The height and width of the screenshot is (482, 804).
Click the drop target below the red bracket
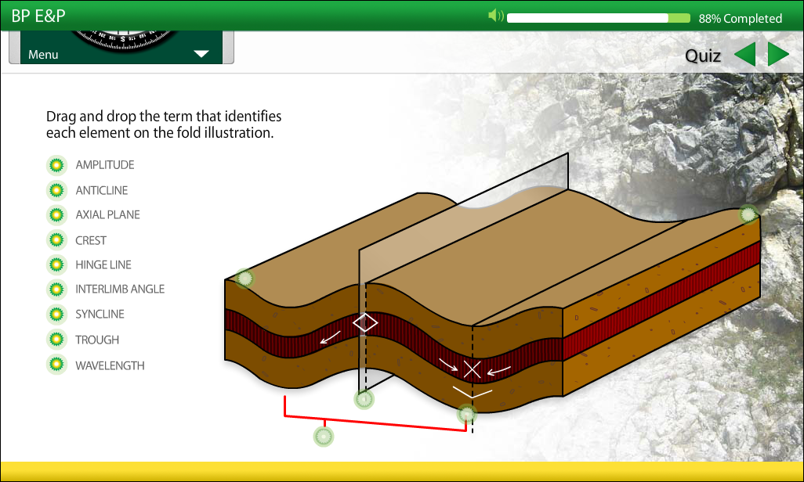pos(324,437)
